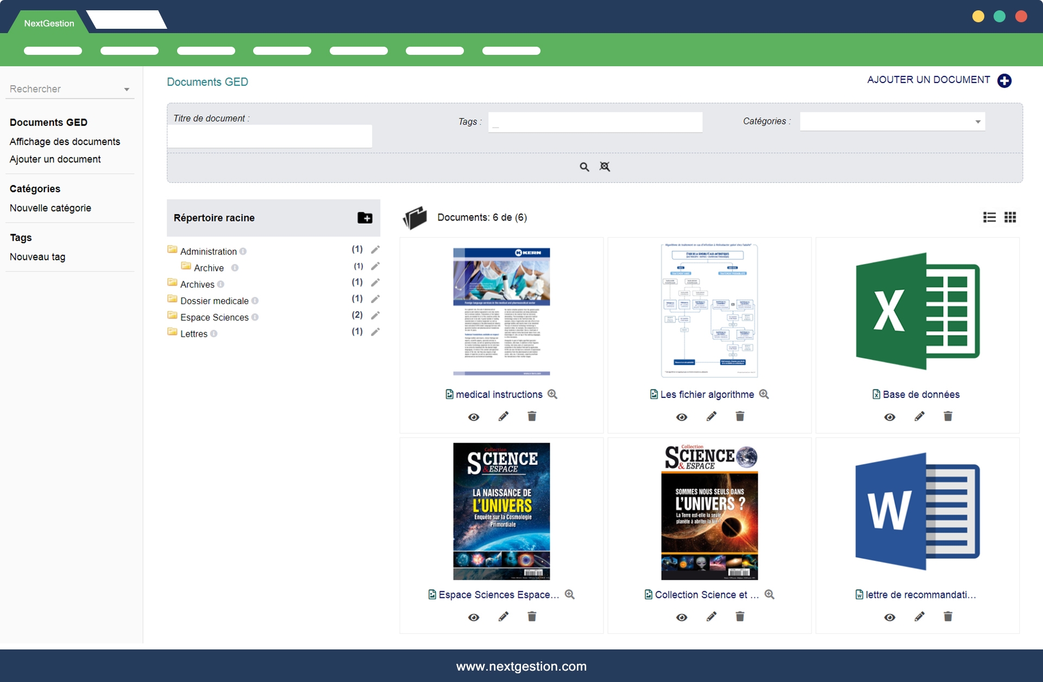Rename the Espace Sciences folder
The height and width of the screenshot is (682, 1043).
(375, 315)
